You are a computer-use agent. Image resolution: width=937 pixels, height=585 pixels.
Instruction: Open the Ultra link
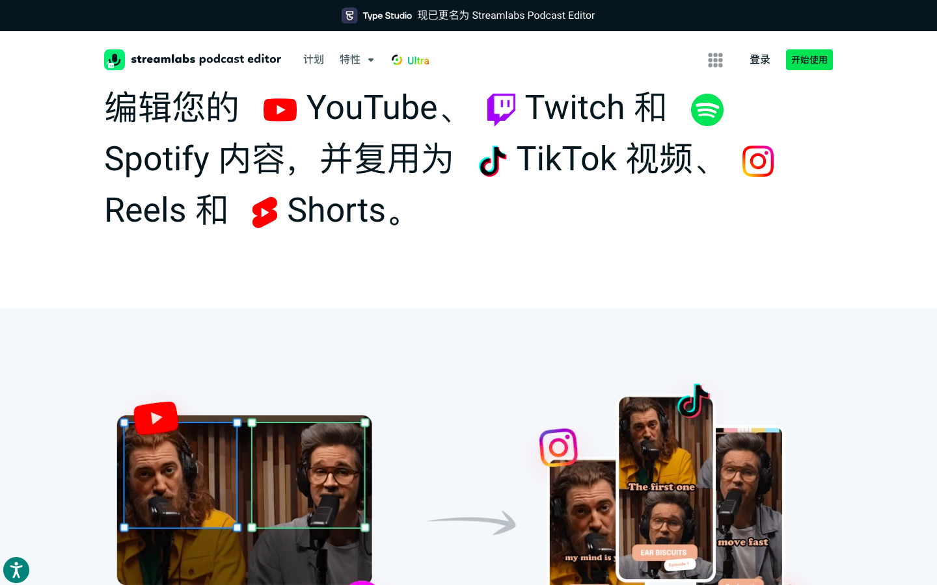411,60
